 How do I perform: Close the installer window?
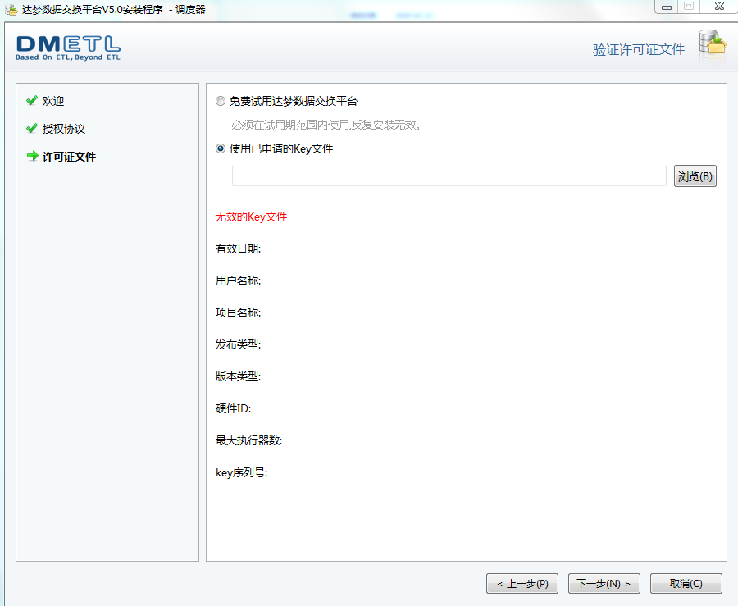pyautogui.click(x=718, y=7)
